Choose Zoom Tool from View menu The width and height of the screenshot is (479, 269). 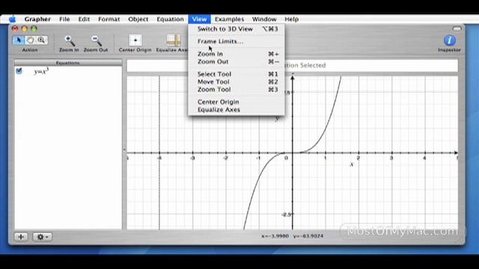click(237, 90)
